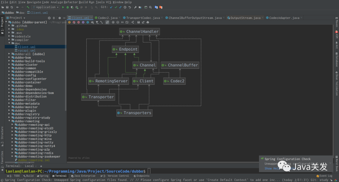Collapse the doc folder in project tree
339x182 pixels.
[x=9, y=43]
